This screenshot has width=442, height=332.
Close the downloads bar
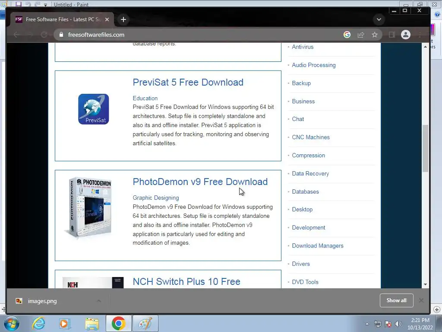click(x=421, y=300)
